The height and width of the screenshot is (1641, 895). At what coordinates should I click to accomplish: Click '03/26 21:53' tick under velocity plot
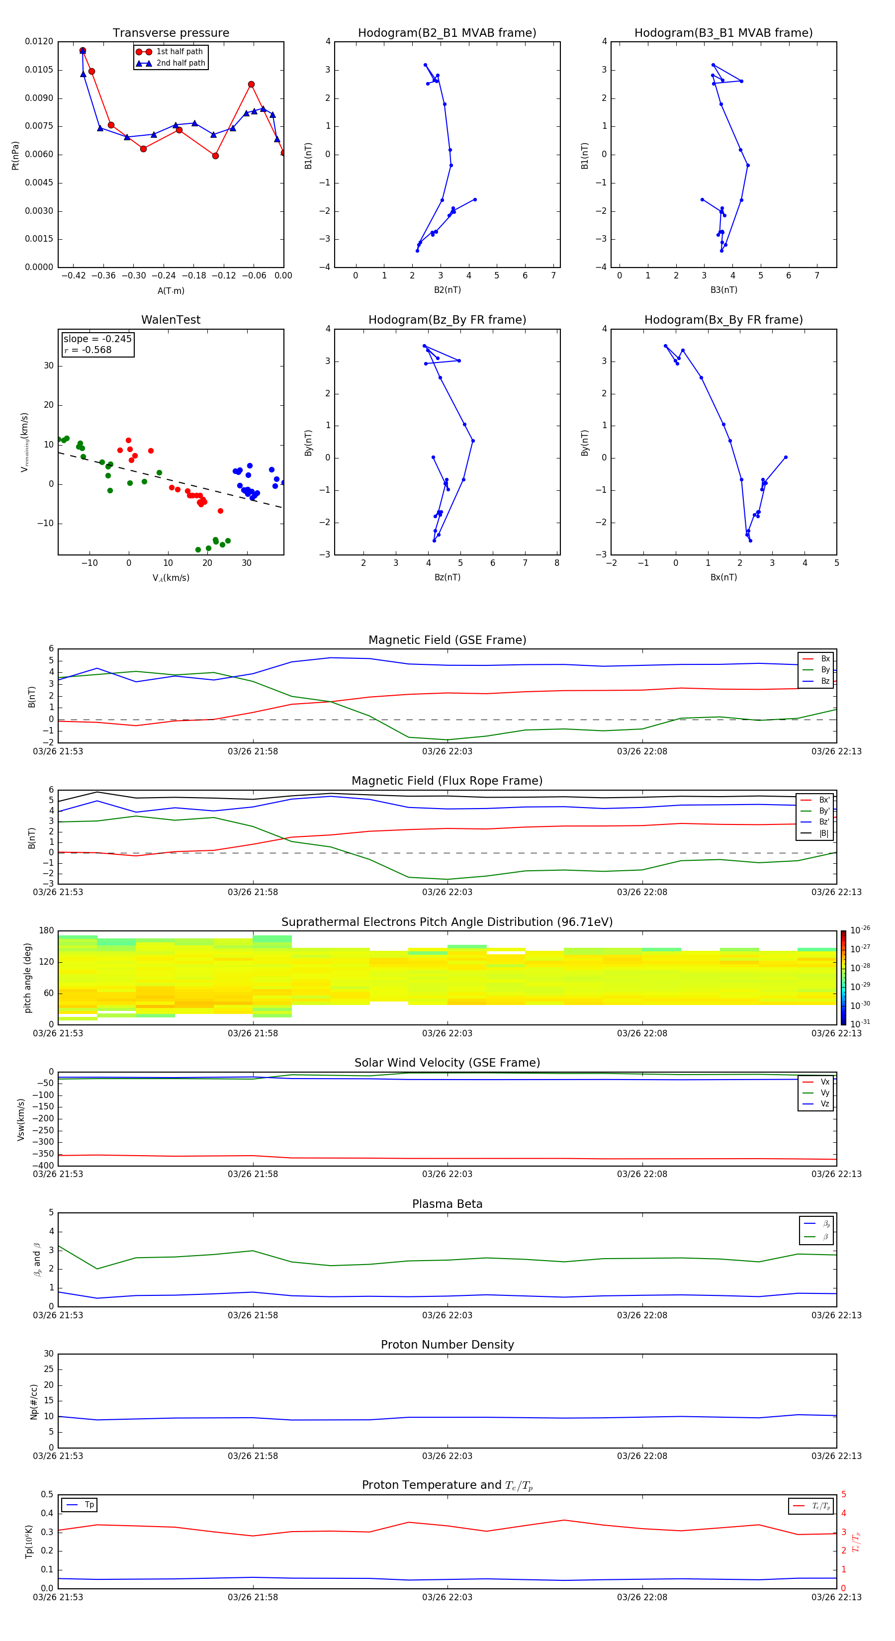pyautogui.click(x=58, y=1174)
